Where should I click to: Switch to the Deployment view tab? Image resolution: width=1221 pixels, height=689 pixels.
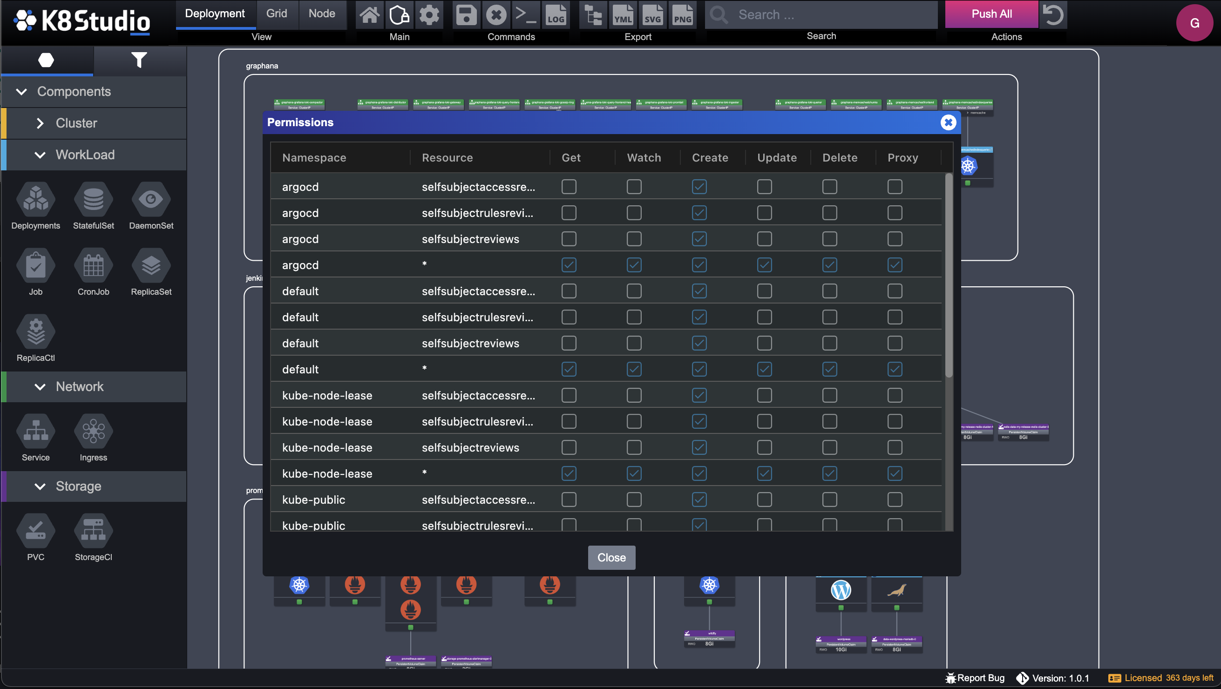[x=215, y=14]
